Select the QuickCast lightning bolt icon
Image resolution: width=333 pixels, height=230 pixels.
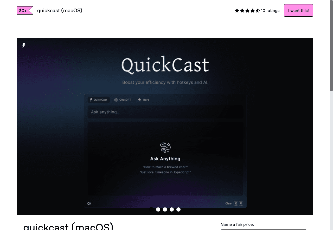tap(91, 100)
